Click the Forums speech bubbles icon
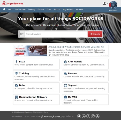 coord(65,74)
